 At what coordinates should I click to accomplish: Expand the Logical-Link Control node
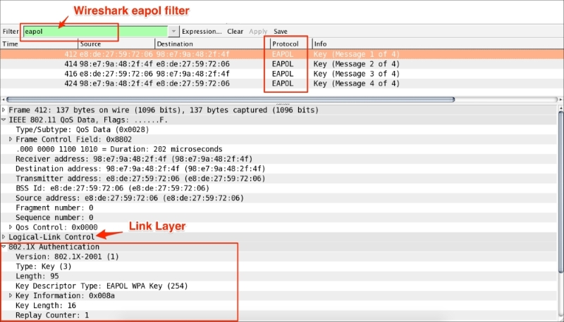click(4, 237)
